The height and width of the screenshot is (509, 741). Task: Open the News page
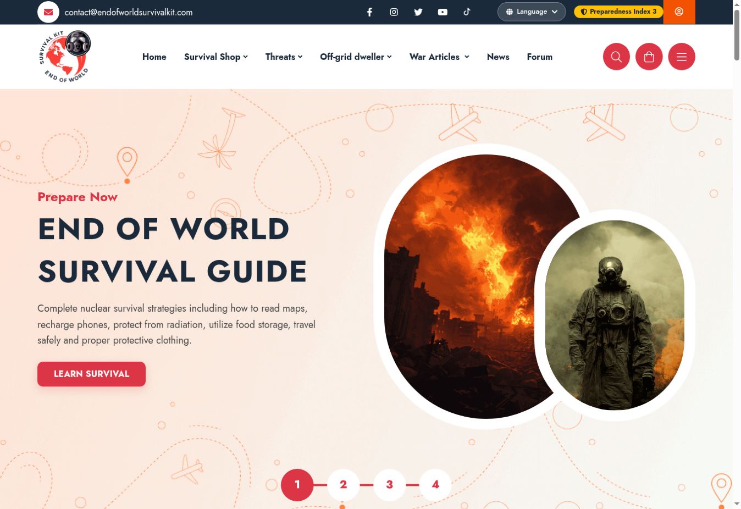tap(498, 57)
